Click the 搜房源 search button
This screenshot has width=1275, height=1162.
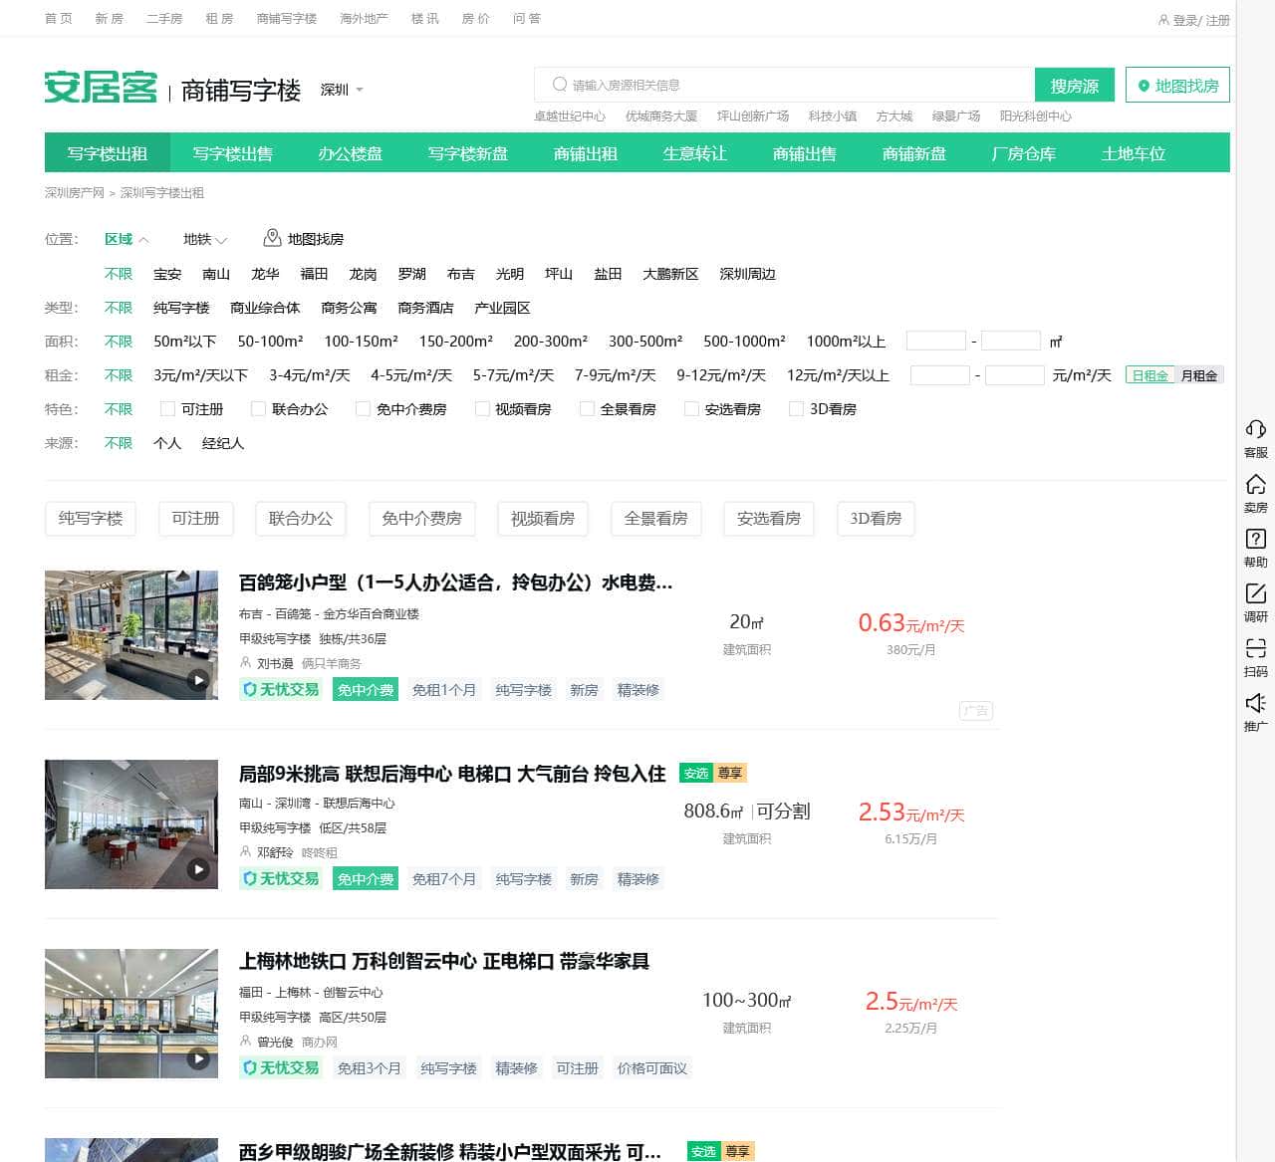click(1075, 86)
